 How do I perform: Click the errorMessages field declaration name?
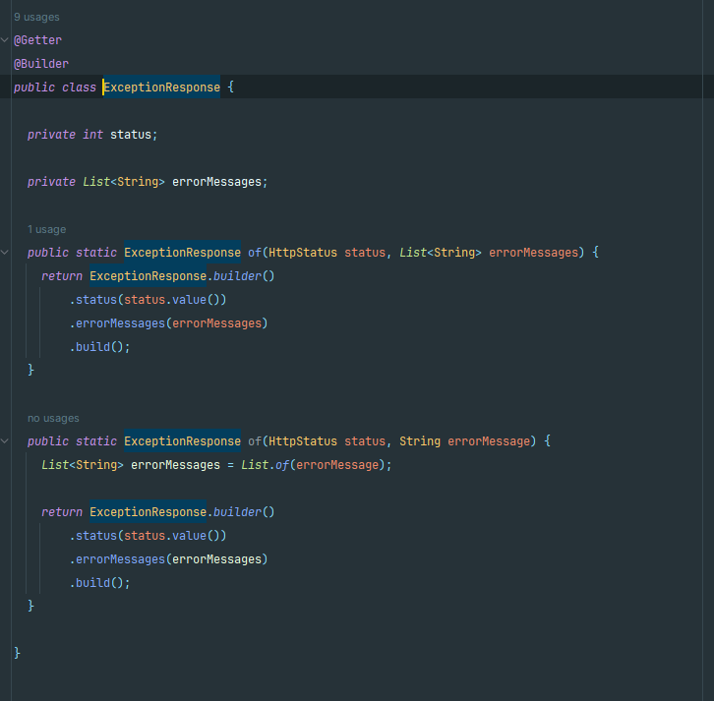point(216,182)
